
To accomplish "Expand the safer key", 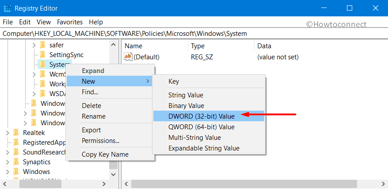I will point(34,45).
